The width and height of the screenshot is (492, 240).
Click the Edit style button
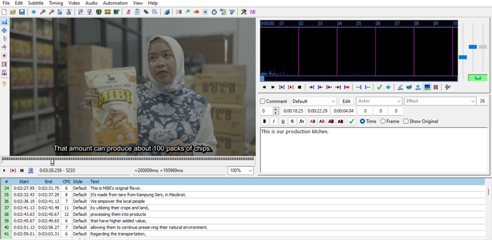pyautogui.click(x=346, y=101)
